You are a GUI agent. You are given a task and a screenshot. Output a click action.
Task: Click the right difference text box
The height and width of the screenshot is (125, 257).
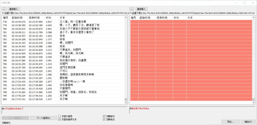[192, 110]
